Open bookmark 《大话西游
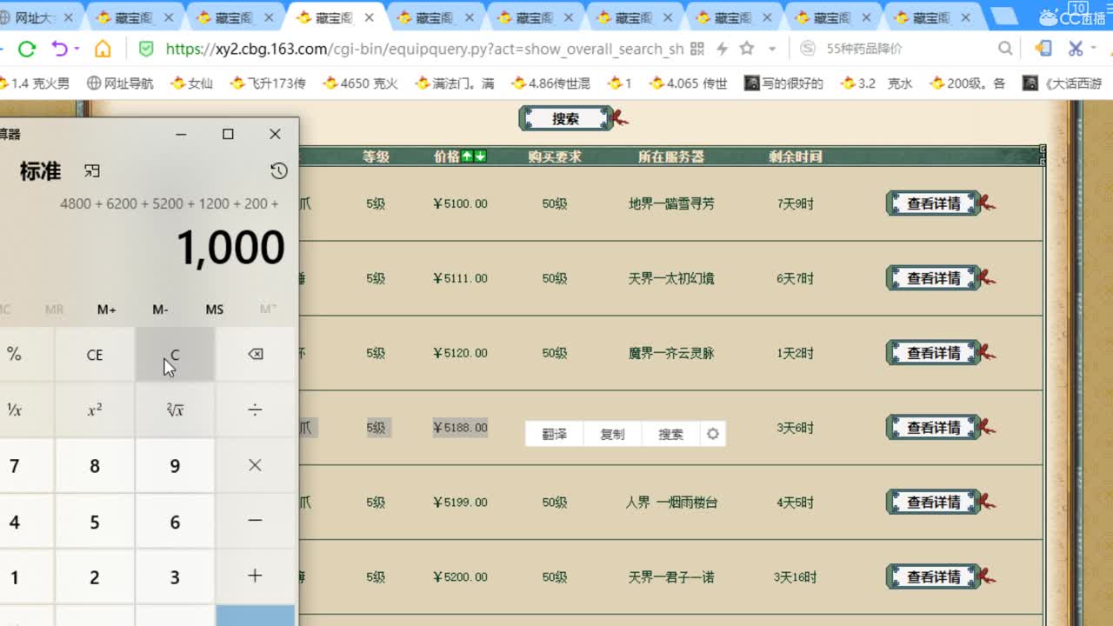The image size is (1113, 626). tap(1063, 83)
